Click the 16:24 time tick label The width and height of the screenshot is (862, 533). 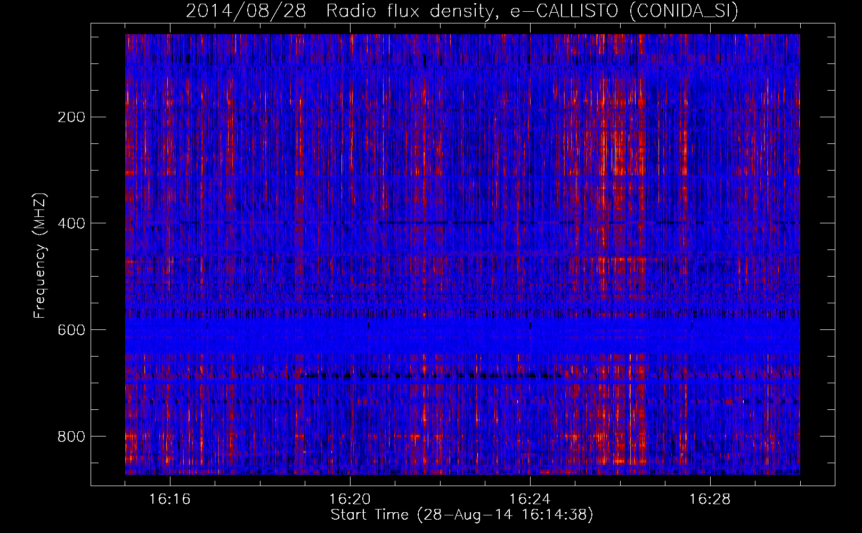pos(530,499)
